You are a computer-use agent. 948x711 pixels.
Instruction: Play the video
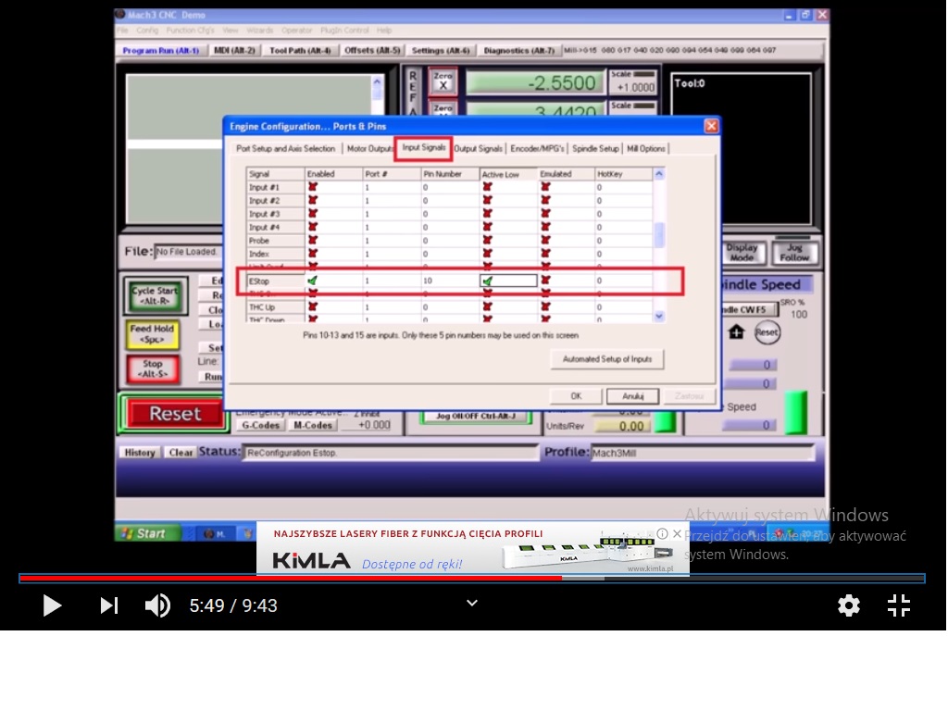tap(52, 605)
